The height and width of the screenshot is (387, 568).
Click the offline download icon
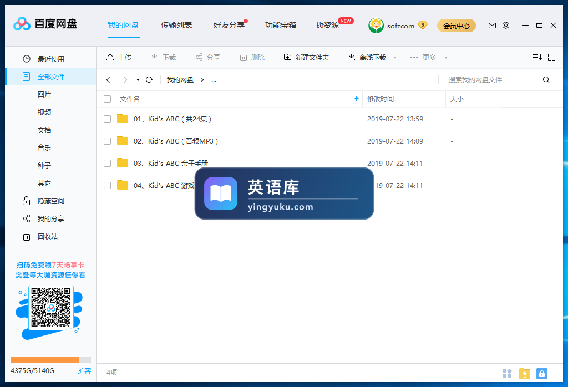[x=351, y=57]
